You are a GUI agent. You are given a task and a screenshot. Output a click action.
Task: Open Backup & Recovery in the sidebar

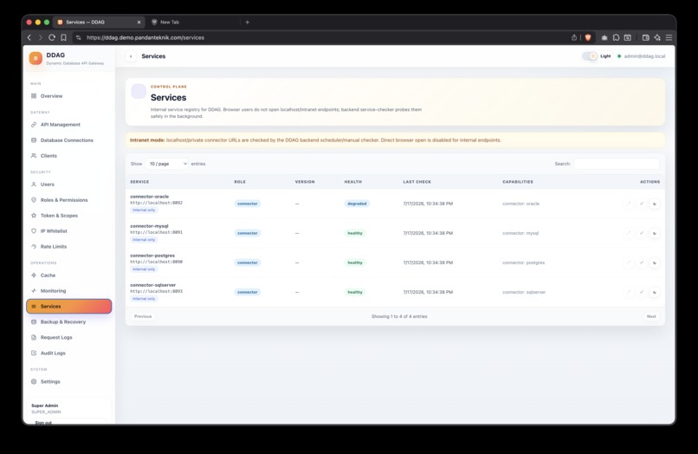[x=69, y=321]
